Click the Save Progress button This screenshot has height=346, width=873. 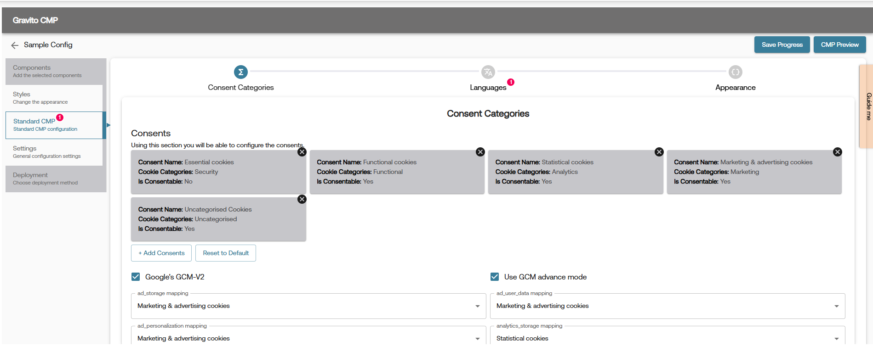782,45
